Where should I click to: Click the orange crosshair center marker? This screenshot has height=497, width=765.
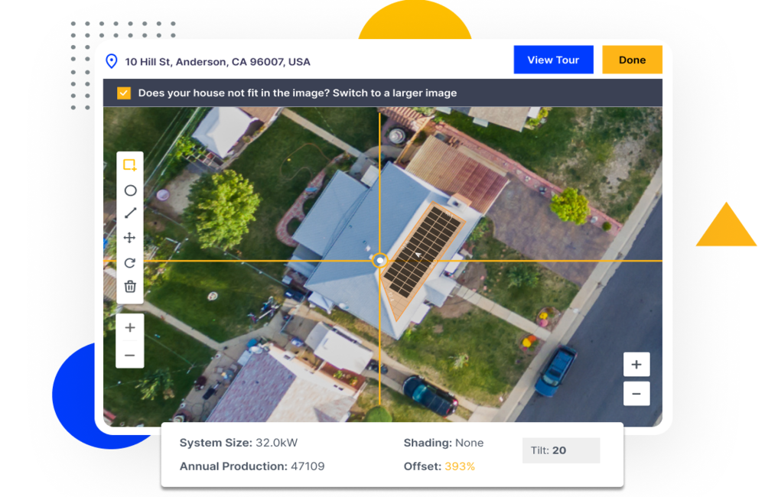[x=381, y=261]
